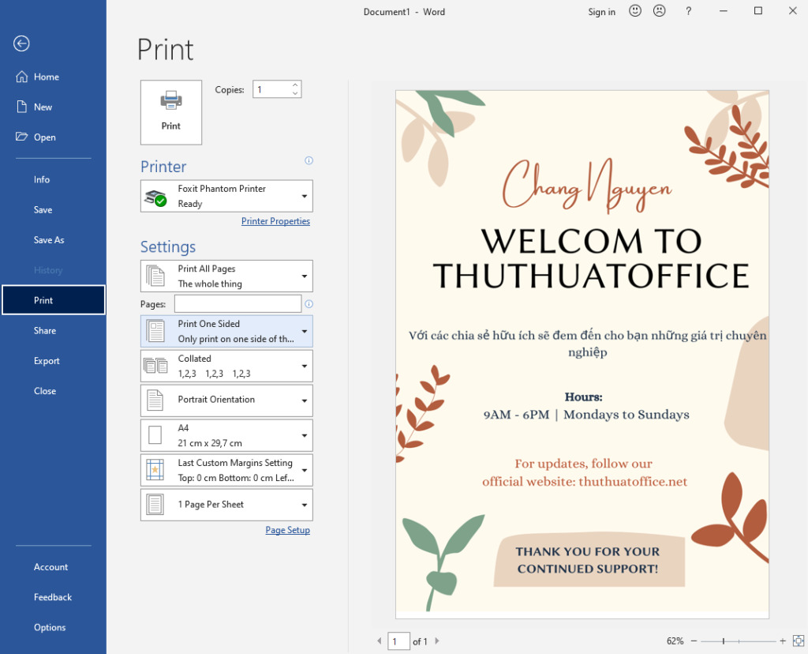Click the zoom in plus icon
This screenshot has height=654, width=808.
click(783, 641)
